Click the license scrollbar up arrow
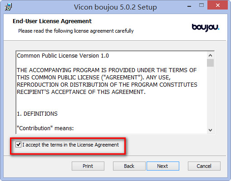This screenshot has width=231, height=181. tap(210, 55)
